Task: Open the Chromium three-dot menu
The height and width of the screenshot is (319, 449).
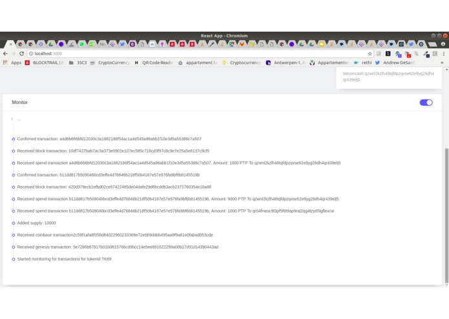Action: pyautogui.click(x=444, y=54)
